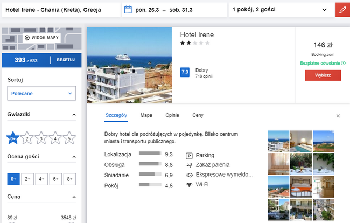
Task: Open the bedroom with turquoise bed thumbnail
Action: [x=301, y=142]
